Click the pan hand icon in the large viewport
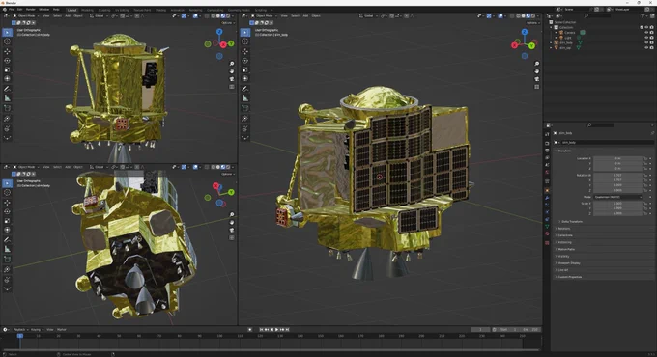Image resolution: width=657 pixels, height=357 pixels. [537, 71]
